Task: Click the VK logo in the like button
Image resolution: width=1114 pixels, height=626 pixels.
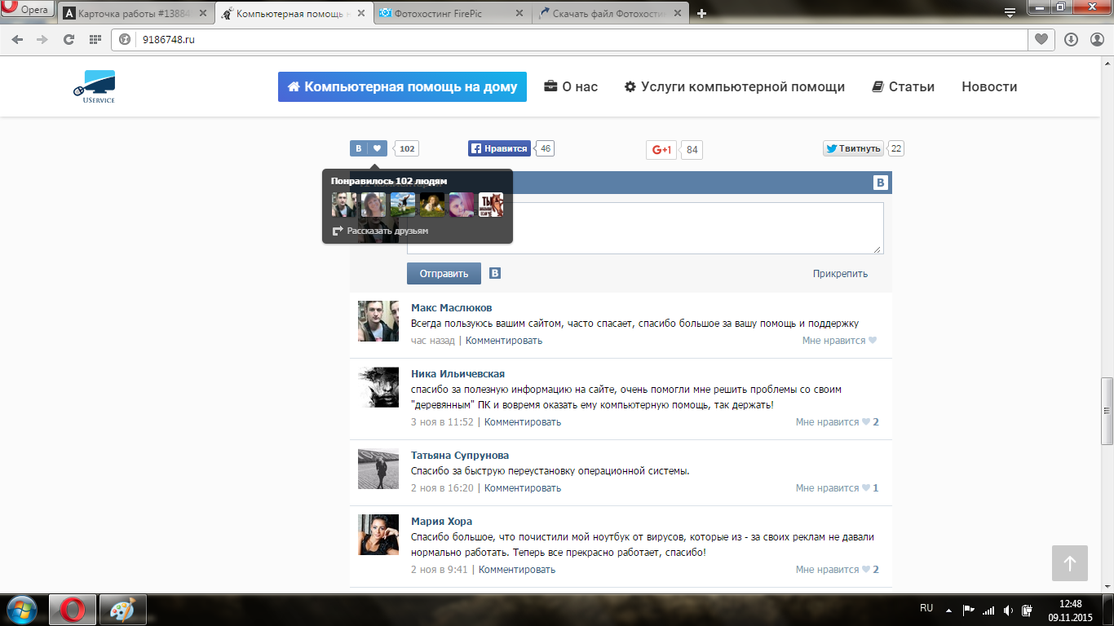Action: (x=358, y=148)
